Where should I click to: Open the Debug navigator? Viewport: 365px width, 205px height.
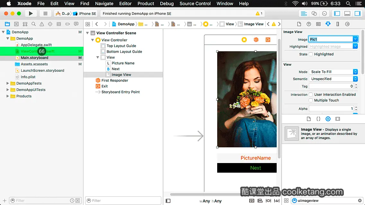coord(59,24)
